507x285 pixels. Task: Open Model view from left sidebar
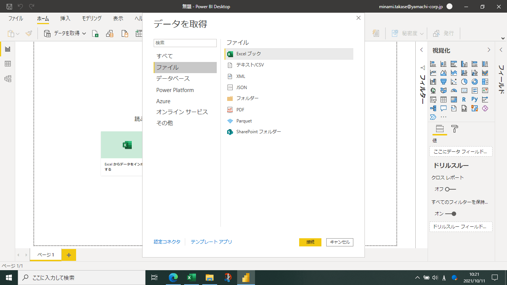pyautogui.click(x=7, y=79)
